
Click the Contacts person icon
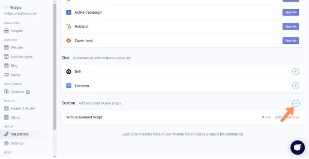(x=6, y=92)
